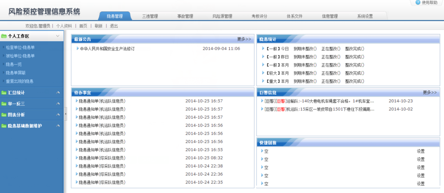Open 隐患单屏蔽 in sidebar

(16, 73)
